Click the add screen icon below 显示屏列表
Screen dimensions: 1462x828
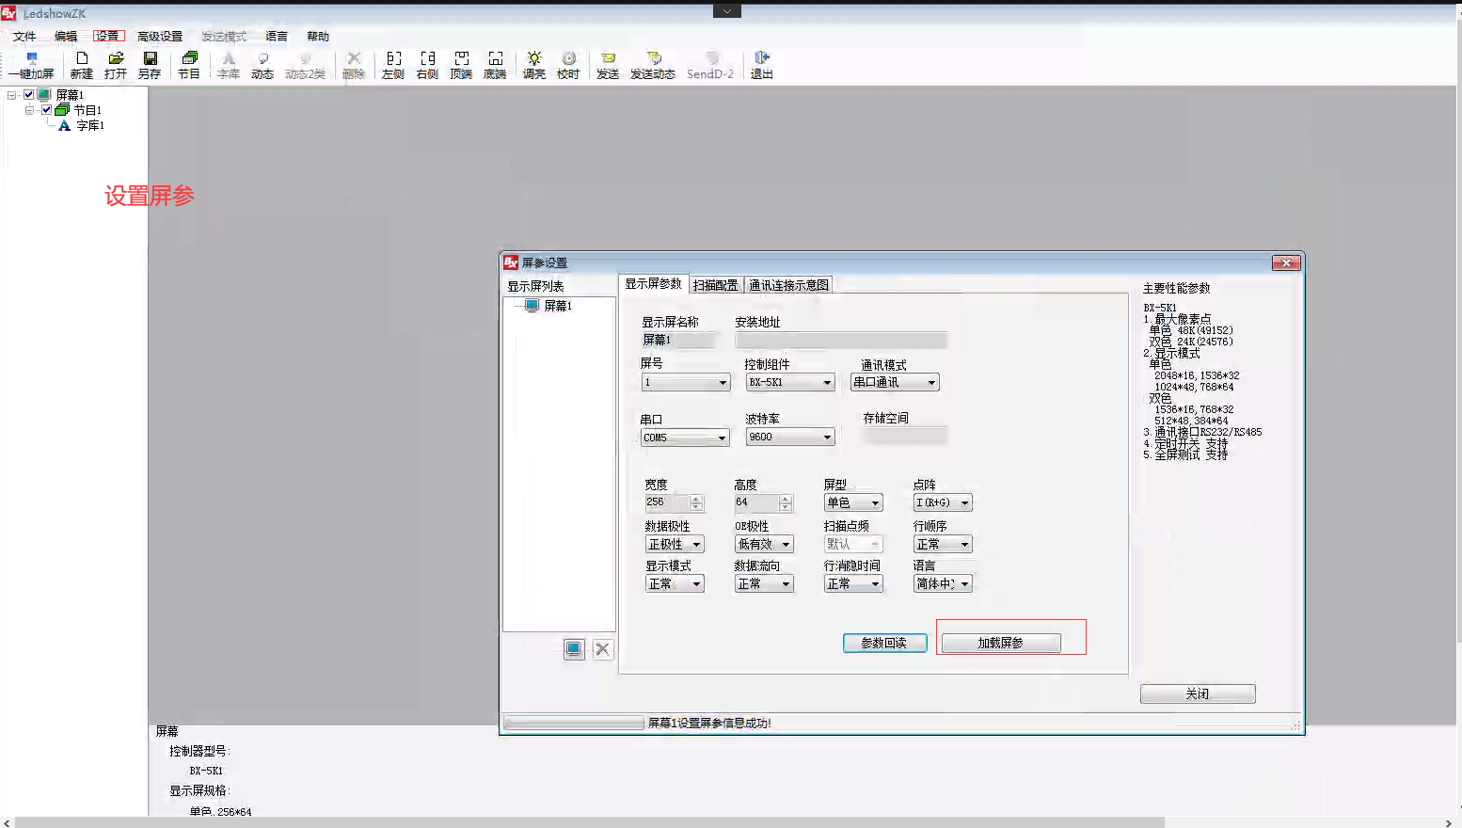coord(574,649)
